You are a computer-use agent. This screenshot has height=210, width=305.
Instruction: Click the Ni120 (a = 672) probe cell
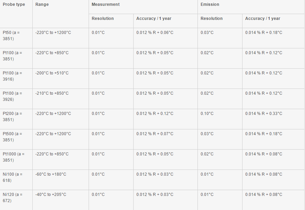tap(12, 197)
